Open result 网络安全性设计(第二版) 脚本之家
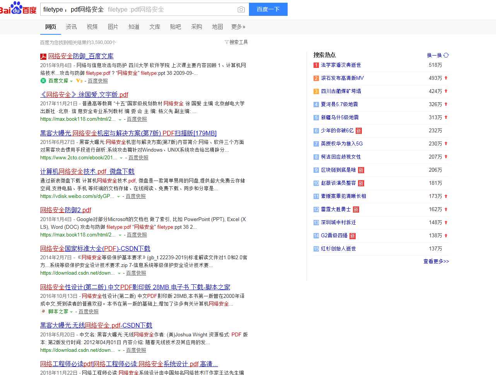Image resolution: width=496 pixels, height=375 pixels. [x=135, y=287]
